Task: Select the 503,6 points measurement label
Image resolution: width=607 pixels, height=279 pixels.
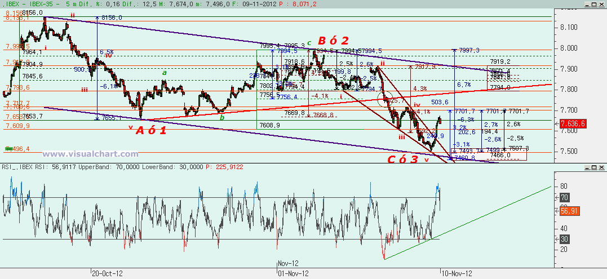Action: pyautogui.click(x=440, y=102)
